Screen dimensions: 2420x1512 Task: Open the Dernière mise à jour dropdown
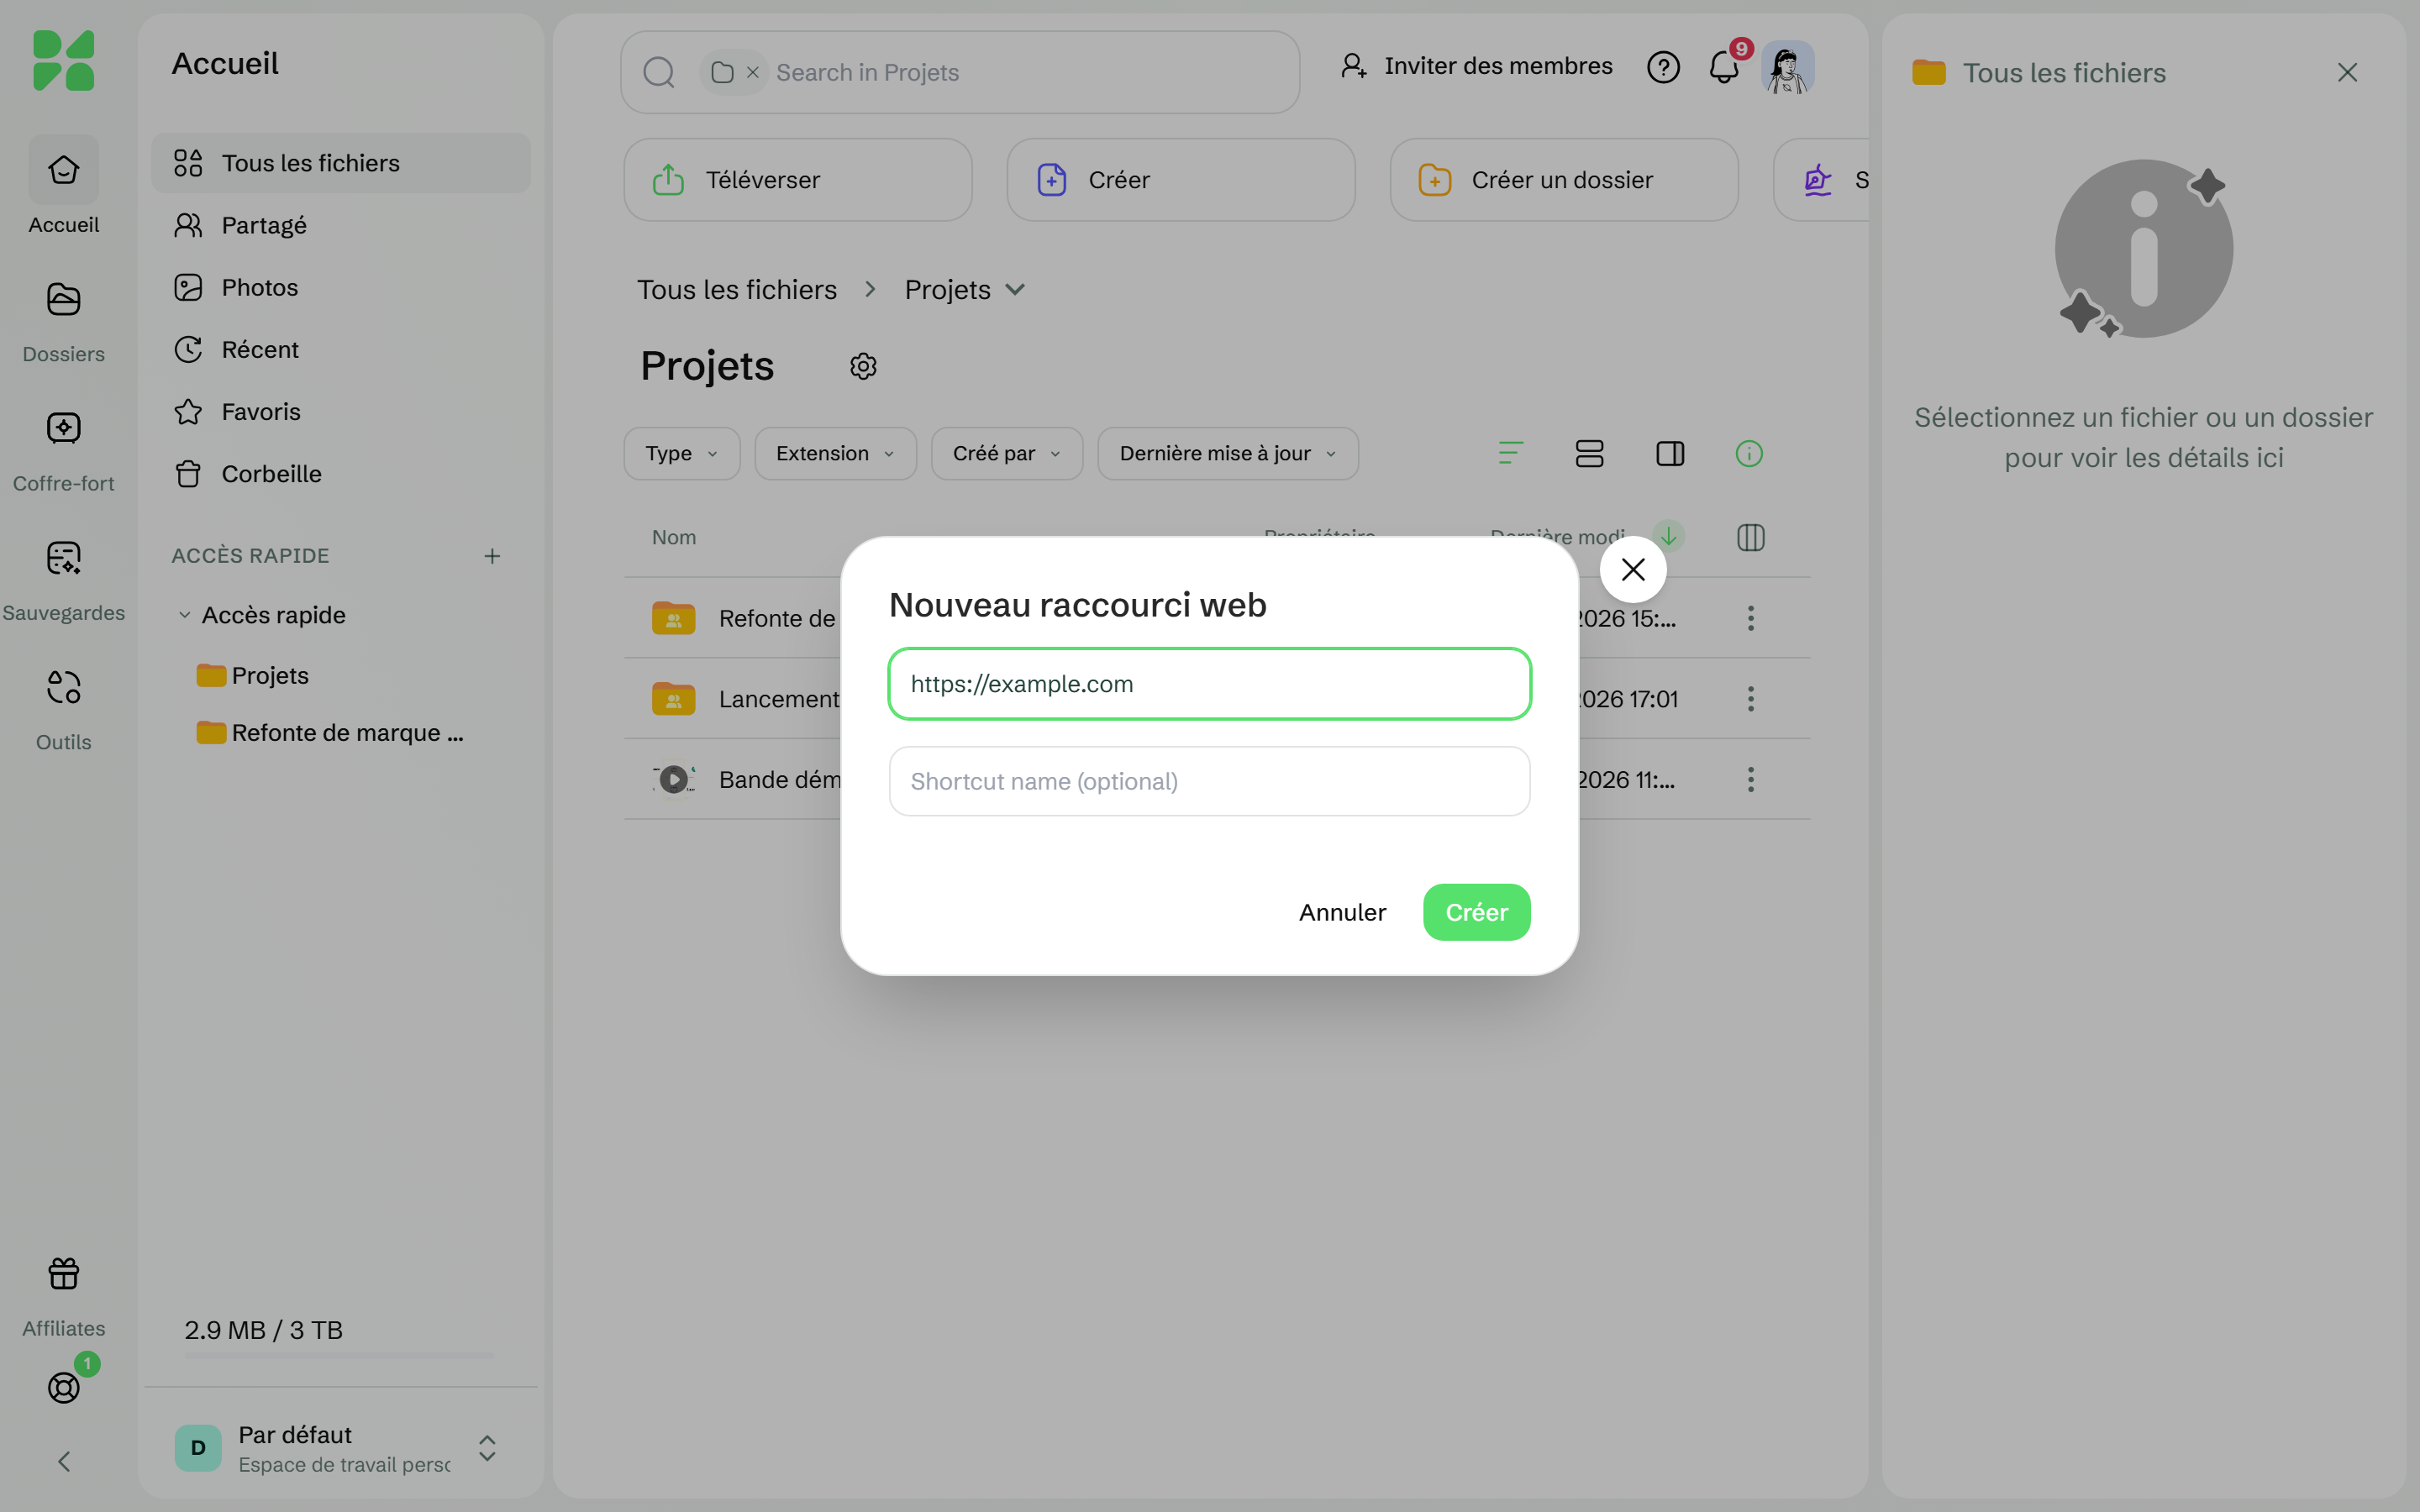pos(1228,453)
